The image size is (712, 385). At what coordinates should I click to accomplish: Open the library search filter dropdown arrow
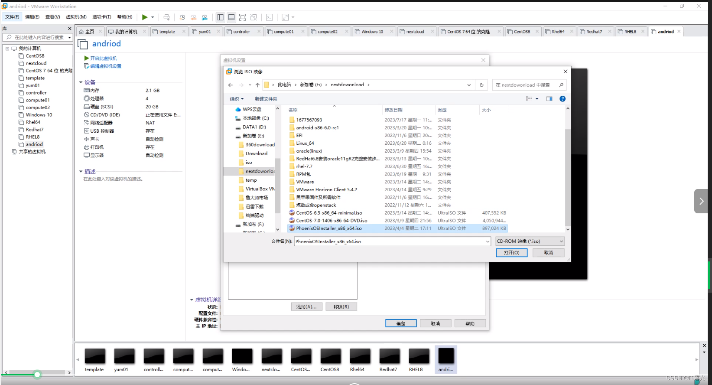click(69, 37)
